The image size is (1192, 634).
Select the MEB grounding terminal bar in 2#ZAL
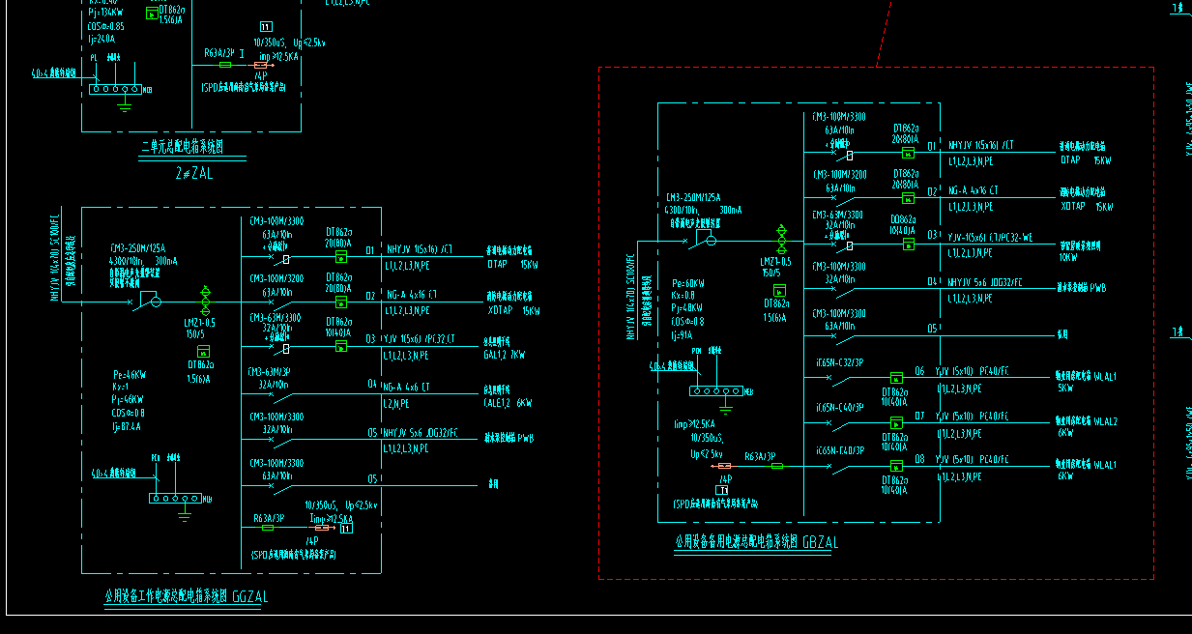(x=115, y=89)
